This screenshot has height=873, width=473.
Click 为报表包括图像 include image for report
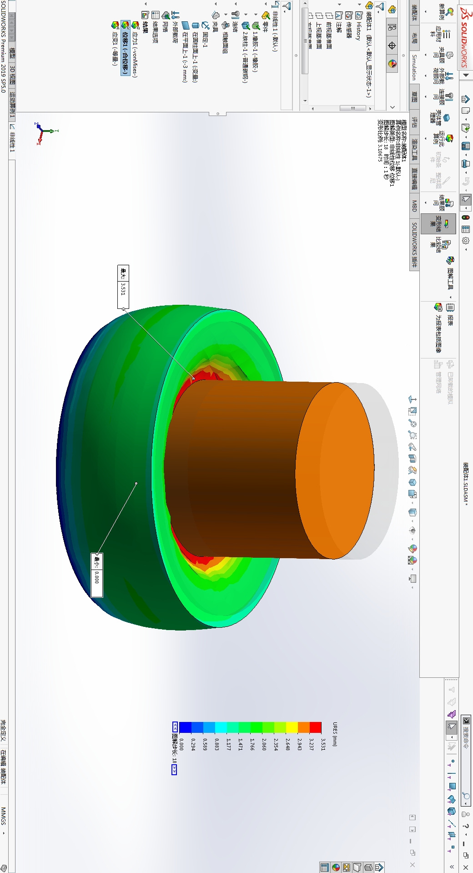pyautogui.click(x=438, y=328)
